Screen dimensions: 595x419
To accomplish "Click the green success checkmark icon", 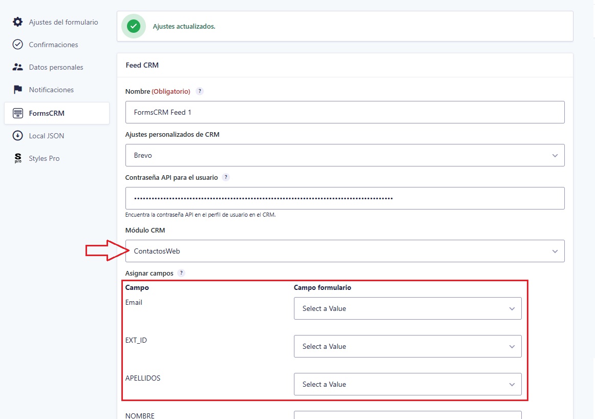I will pyautogui.click(x=134, y=26).
